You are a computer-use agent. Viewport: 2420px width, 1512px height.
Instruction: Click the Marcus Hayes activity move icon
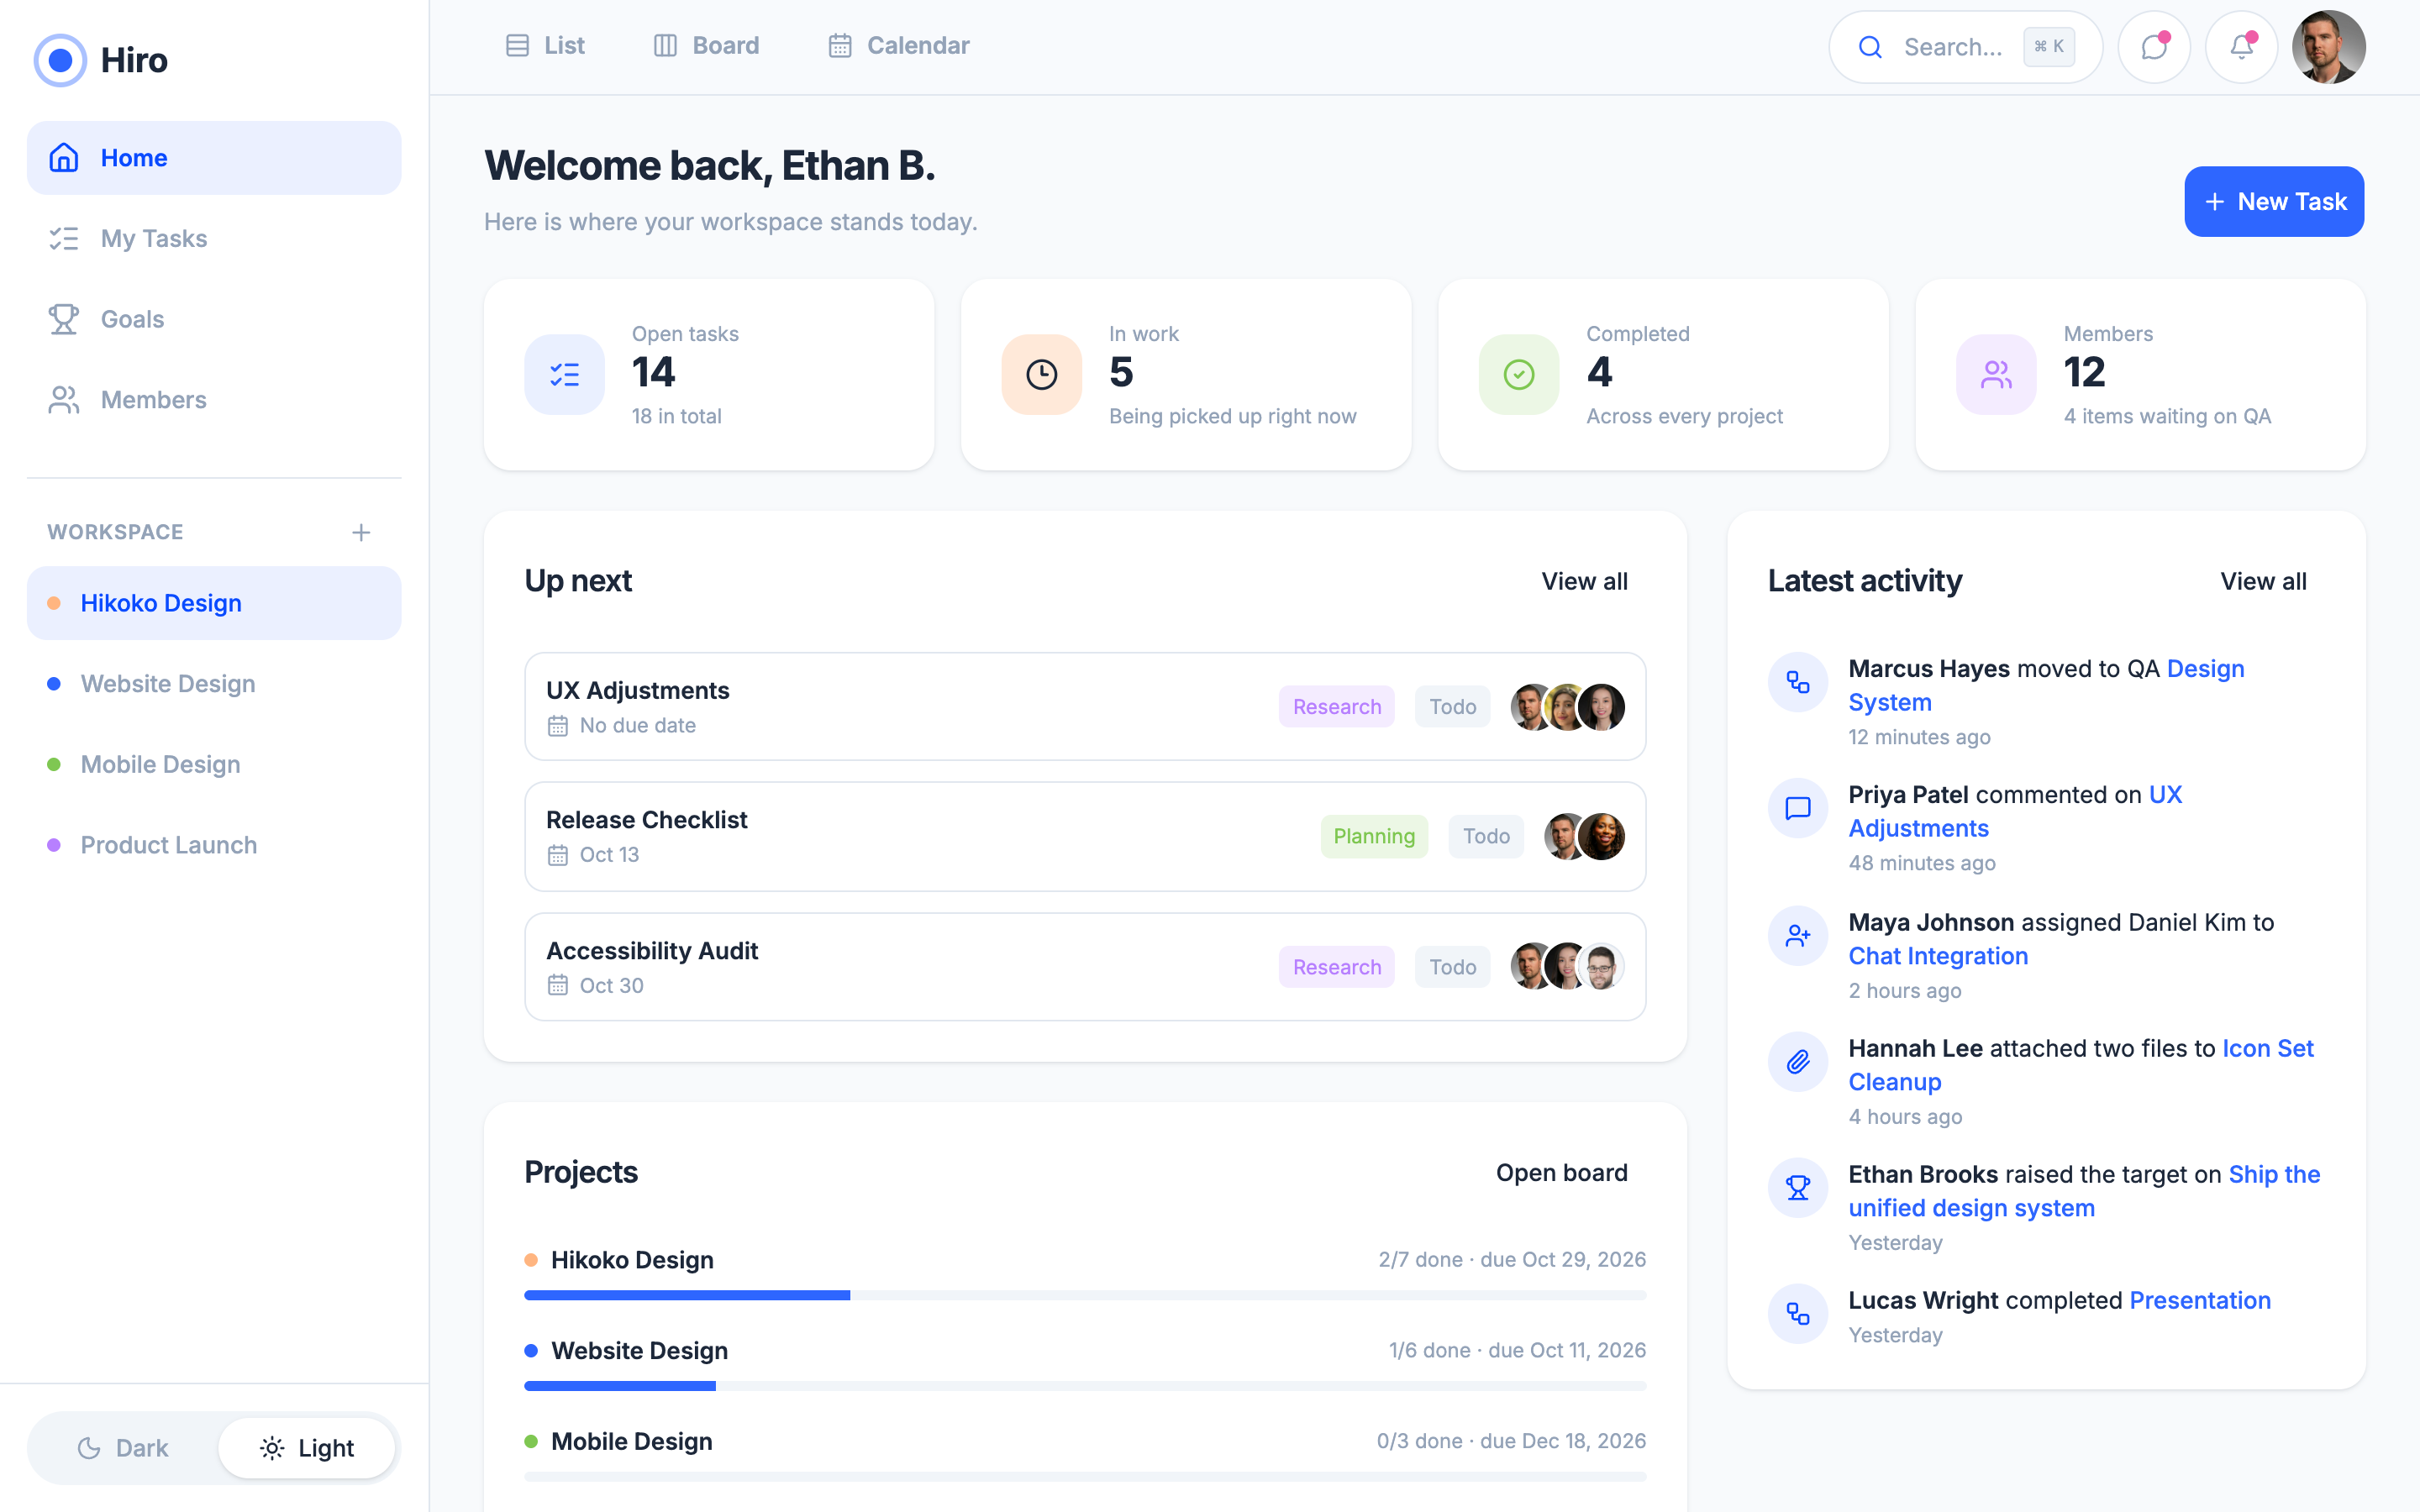point(1798,682)
